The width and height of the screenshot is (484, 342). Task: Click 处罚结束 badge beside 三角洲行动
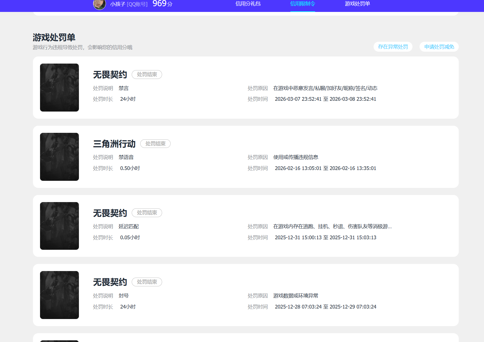click(x=155, y=144)
